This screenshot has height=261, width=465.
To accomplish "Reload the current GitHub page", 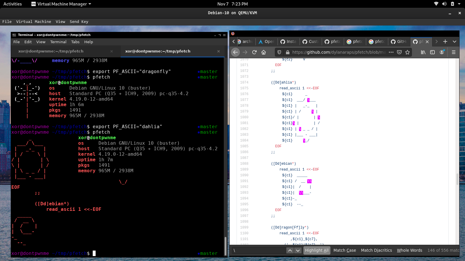I will pyautogui.click(x=254, y=52).
